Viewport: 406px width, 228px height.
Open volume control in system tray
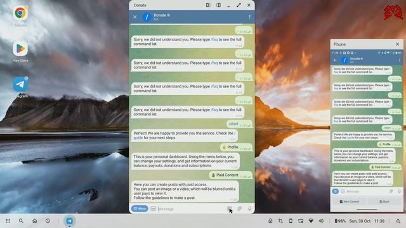click(x=321, y=221)
